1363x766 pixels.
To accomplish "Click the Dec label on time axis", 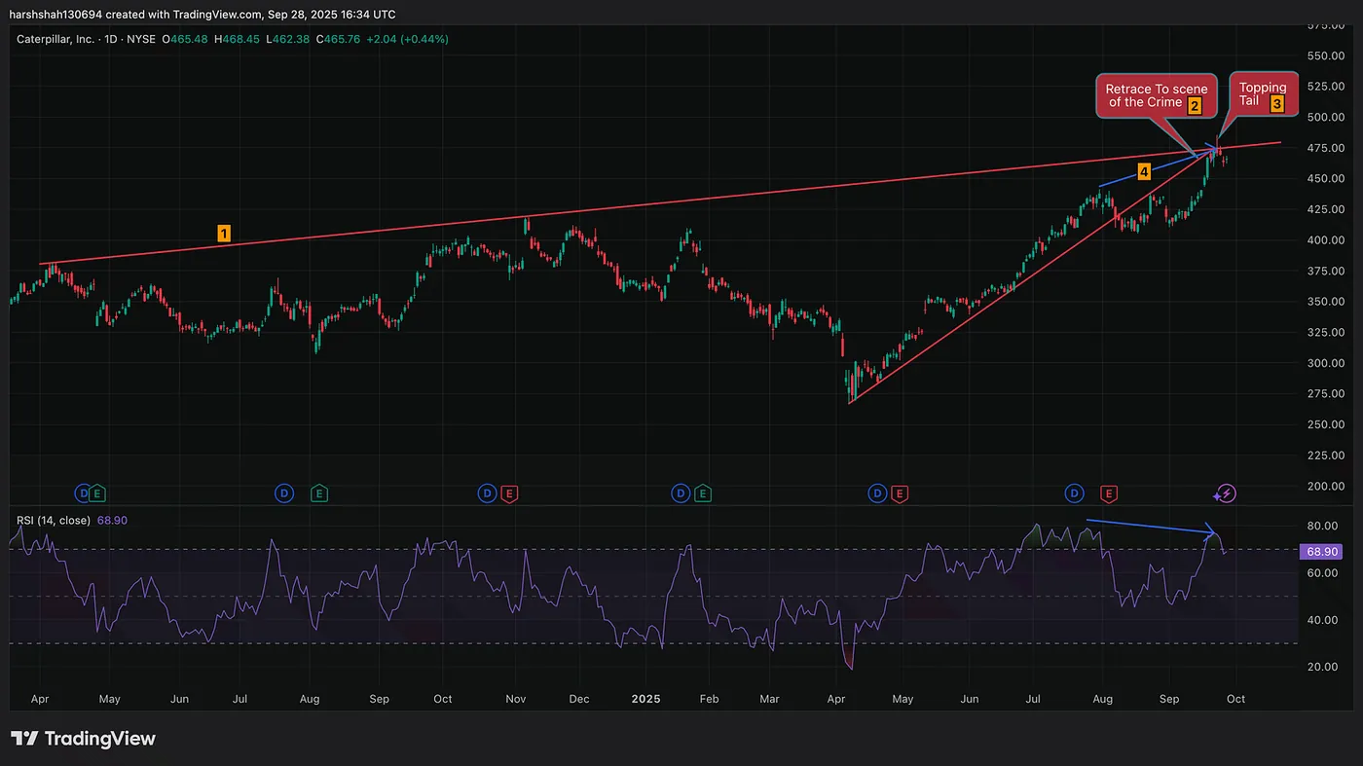I will click(579, 699).
